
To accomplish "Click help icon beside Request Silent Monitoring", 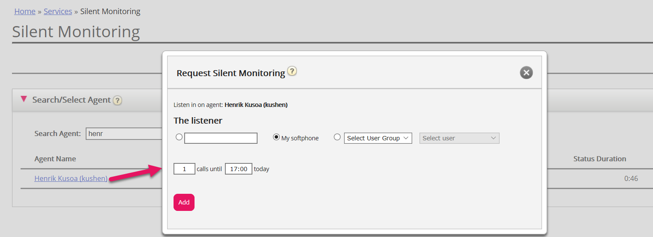I will tap(292, 71).
